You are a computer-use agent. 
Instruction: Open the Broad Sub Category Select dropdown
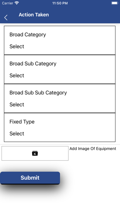[x=60, y=69]
